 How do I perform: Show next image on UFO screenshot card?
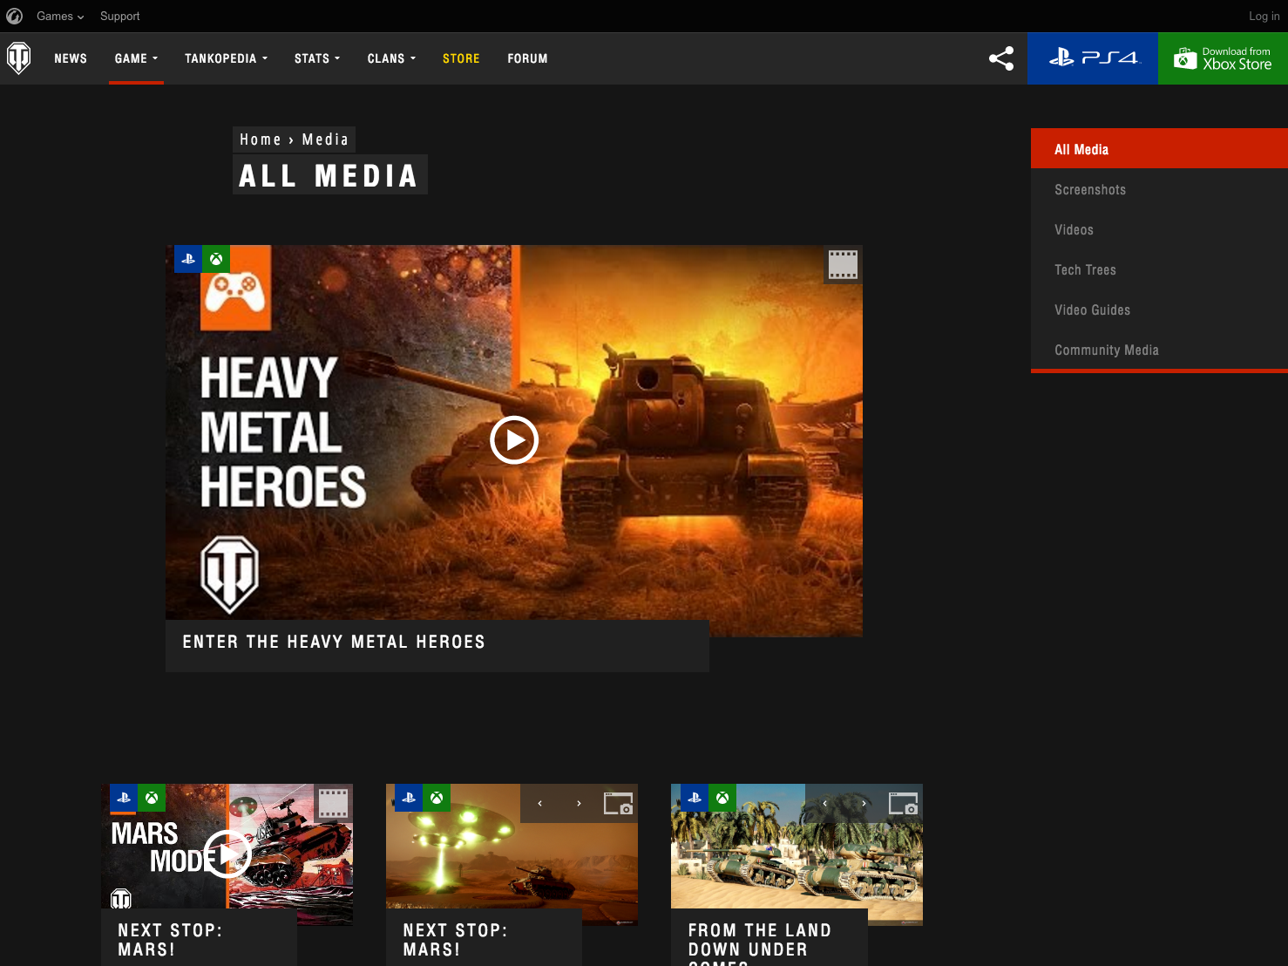tap(579, 803)
